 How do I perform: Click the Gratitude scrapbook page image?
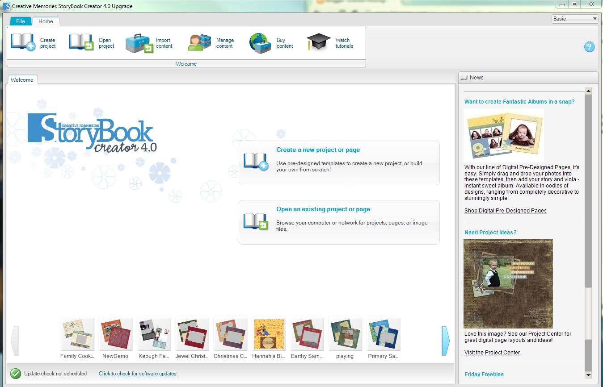pyautogui.click(x=508, y=284)
